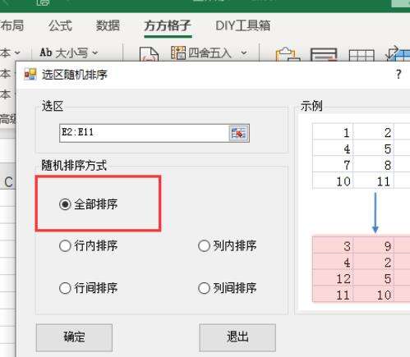Switch to the 数据 ribbon tab
The height and width of the screenshot is (357, 410).
(x=108, y=26)
